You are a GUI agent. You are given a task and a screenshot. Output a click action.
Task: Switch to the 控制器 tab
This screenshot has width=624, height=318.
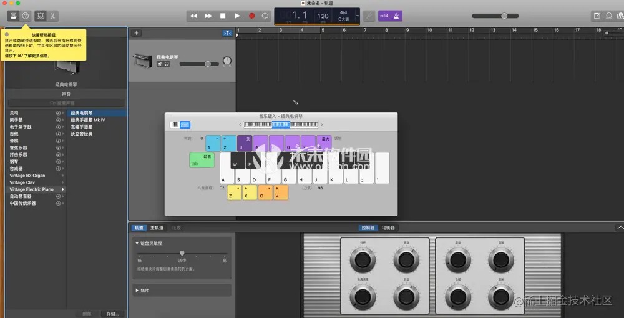(368, 228)
